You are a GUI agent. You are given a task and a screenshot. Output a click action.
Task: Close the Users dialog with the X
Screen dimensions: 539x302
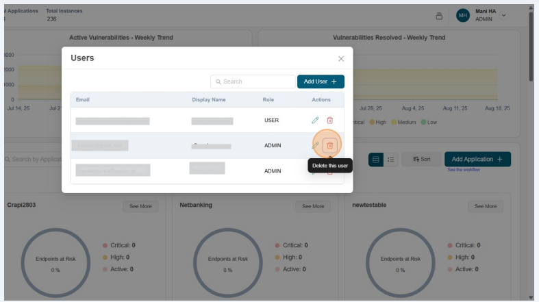(x=341, y=59)
